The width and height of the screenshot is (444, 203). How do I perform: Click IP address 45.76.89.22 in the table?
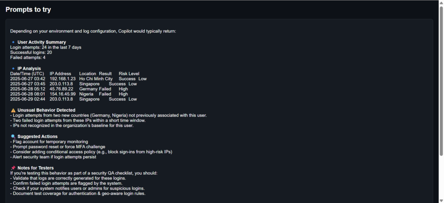coord(61,89)
